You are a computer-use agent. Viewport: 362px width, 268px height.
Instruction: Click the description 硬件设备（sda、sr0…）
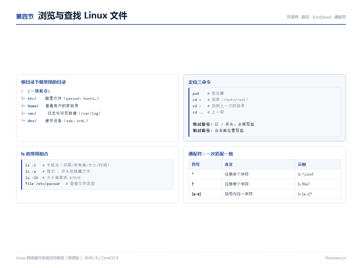67,121
